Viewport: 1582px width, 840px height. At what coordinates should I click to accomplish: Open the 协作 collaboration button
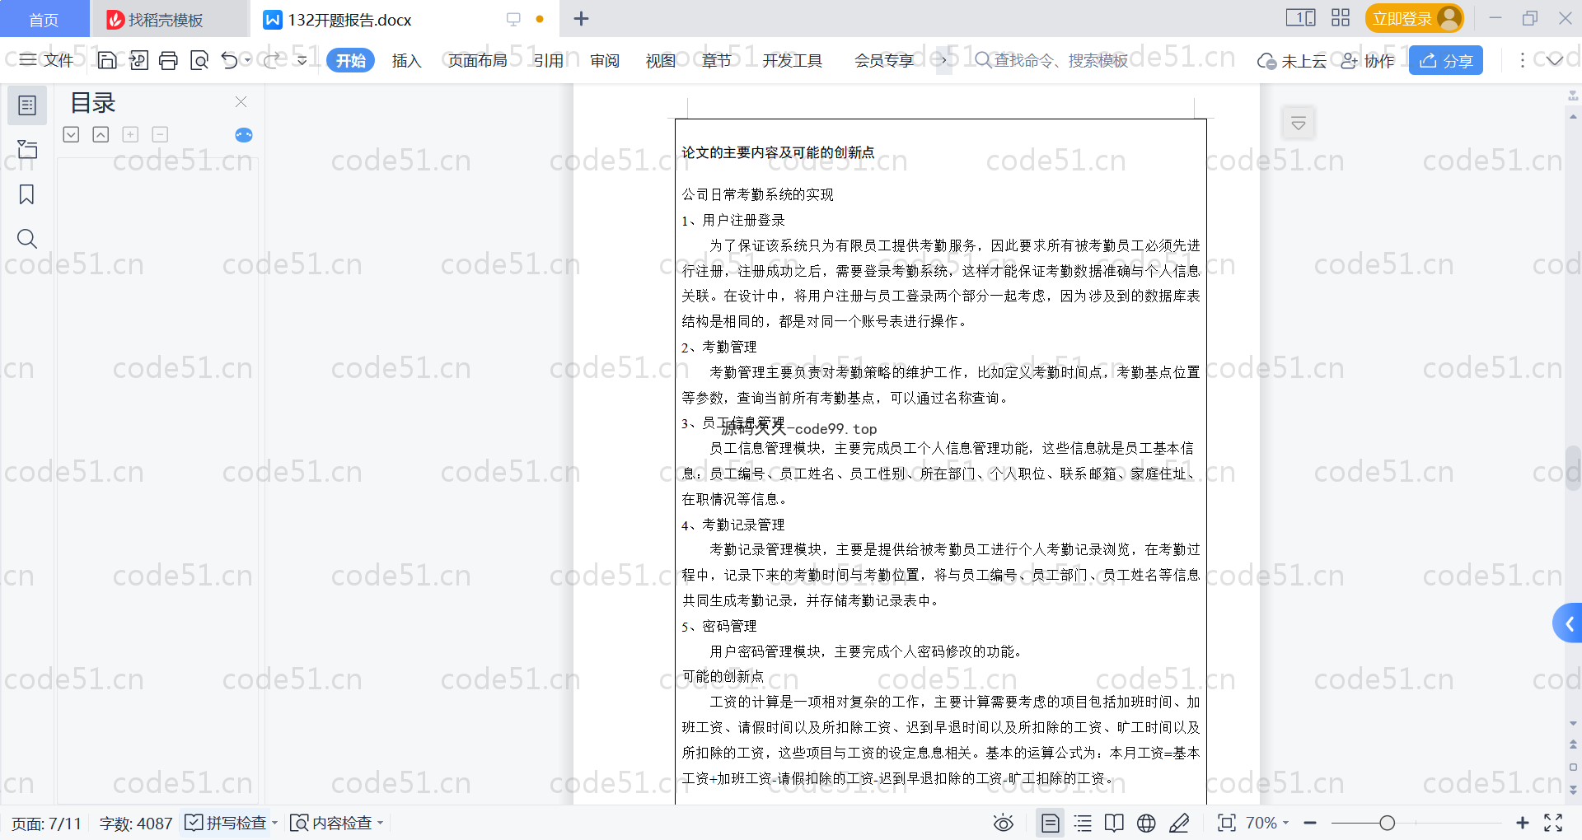(x=1368, y=61)
